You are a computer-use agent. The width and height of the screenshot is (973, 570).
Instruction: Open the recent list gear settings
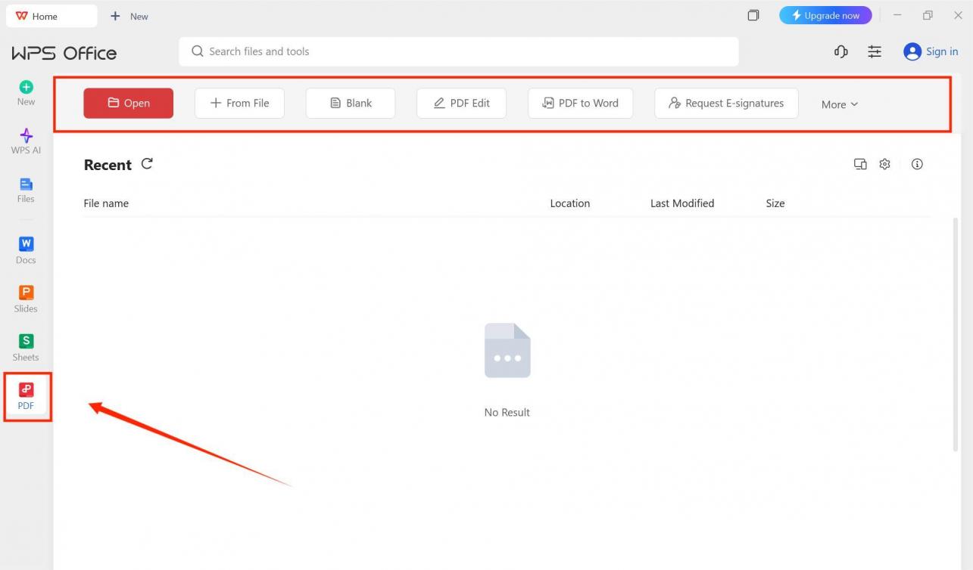pyautogui.click(x=884, y=164)
